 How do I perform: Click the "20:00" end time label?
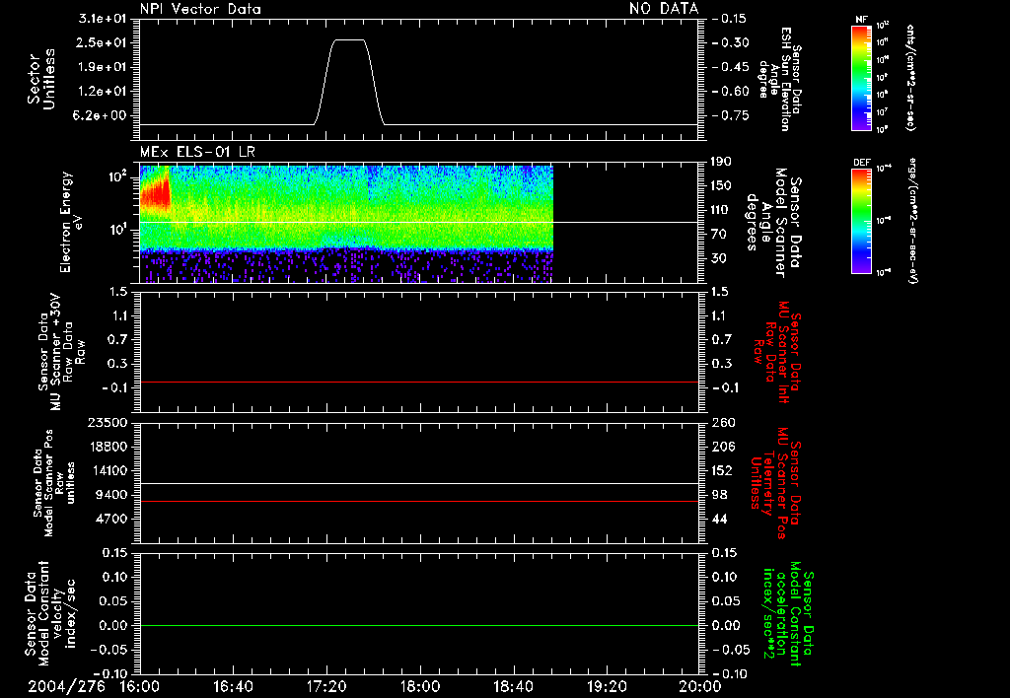[700, 687]
